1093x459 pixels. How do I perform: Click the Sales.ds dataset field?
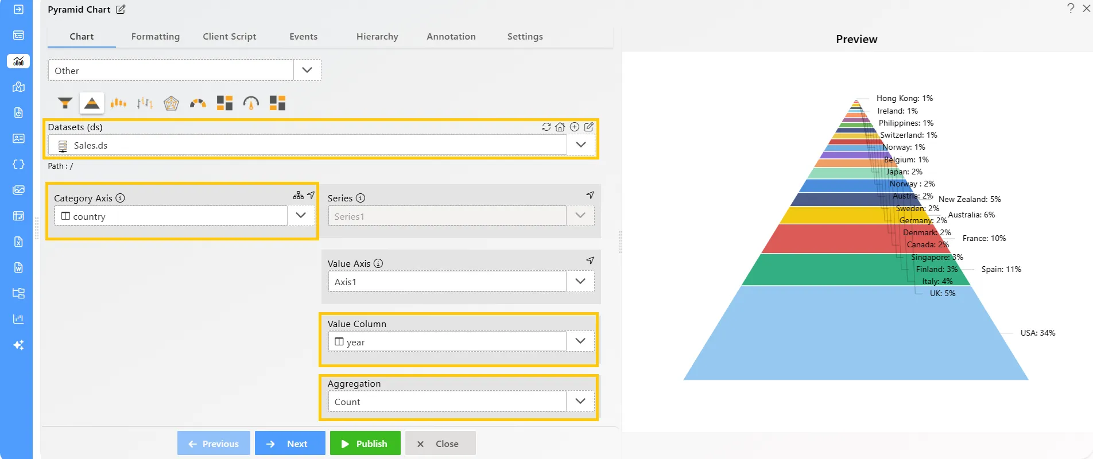[308, 145]
